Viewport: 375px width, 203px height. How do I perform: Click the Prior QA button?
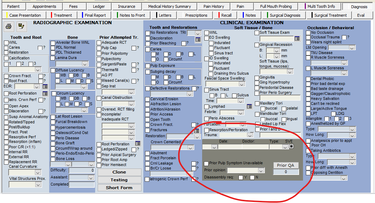click(x=286, y=165)
